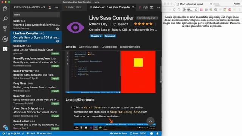Click the ritwickdey.live-sass identifier badge
Viewport: 242px width, 136px height.
(147, 18)
